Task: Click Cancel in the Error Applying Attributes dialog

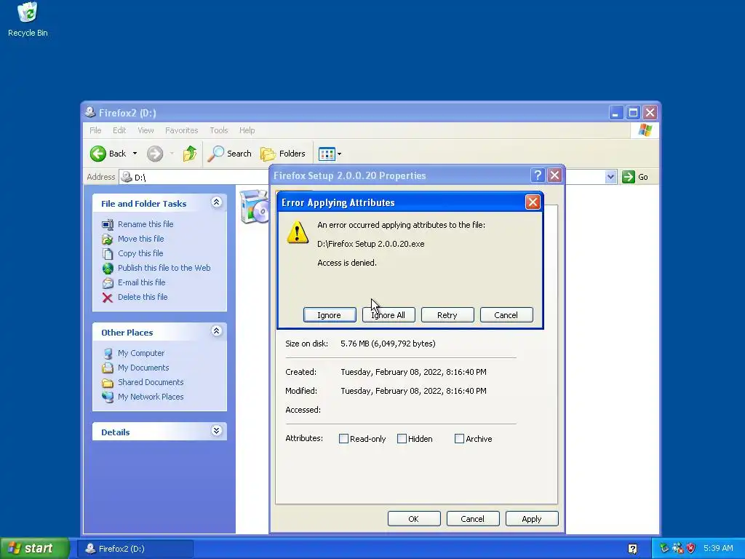Action: tap(506, 315)
